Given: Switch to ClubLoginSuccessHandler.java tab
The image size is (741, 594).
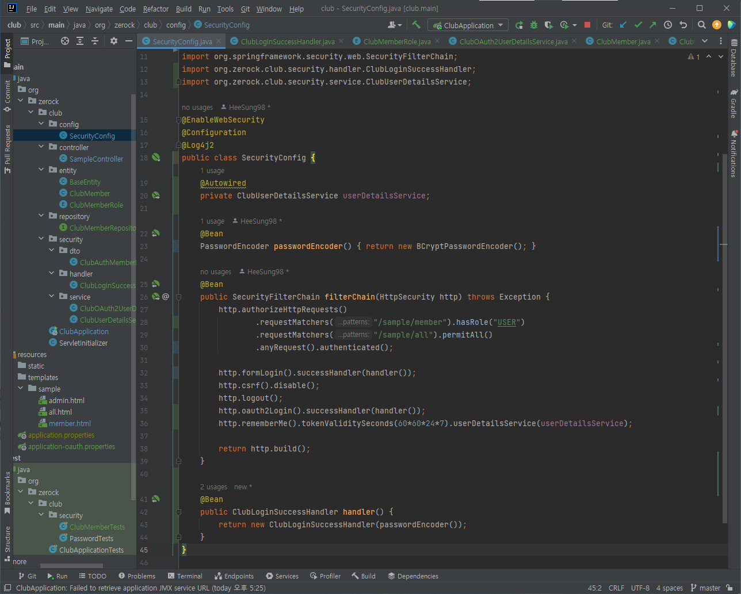Looking at the screenshot, I should (x=288, y=41).
